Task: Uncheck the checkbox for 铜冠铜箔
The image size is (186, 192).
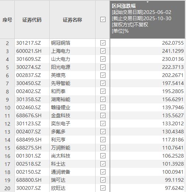Action: 103,43
